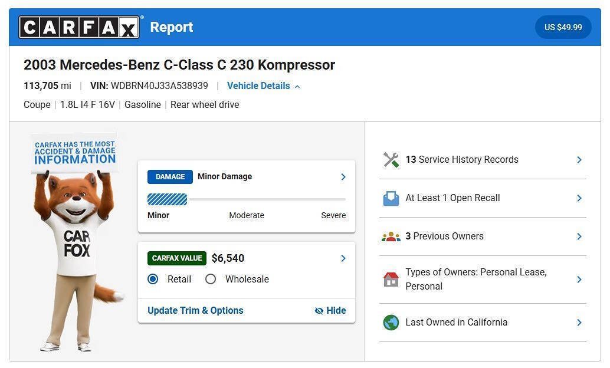Open the service history wrench icon

point(391,160)
